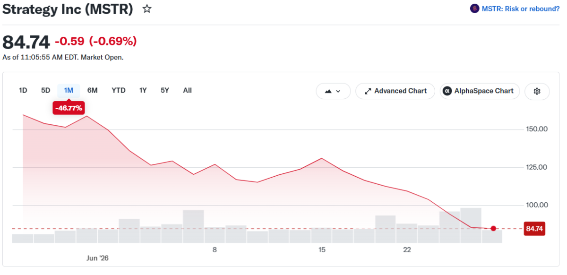This screenshot has width=567, height=275.
Task: Open the chart type dropdown
Action: click(333, 91)
